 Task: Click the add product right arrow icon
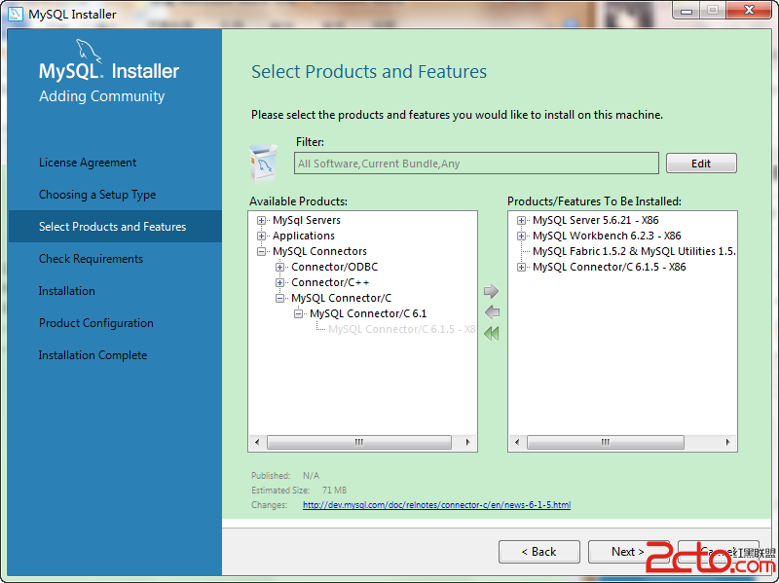point(491,291)
